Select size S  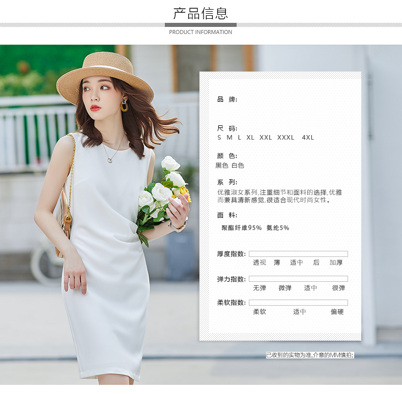(x=219, y=138)
